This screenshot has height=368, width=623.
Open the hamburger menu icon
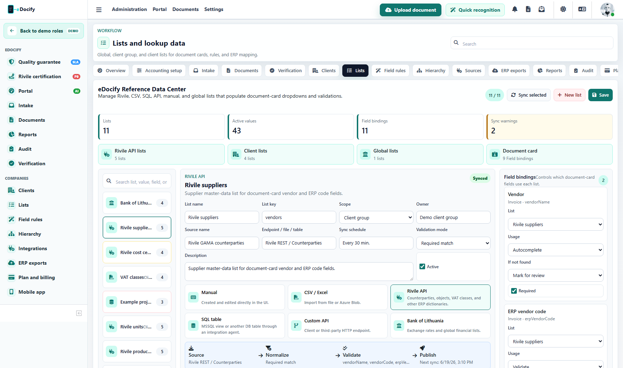coord(99,10)
